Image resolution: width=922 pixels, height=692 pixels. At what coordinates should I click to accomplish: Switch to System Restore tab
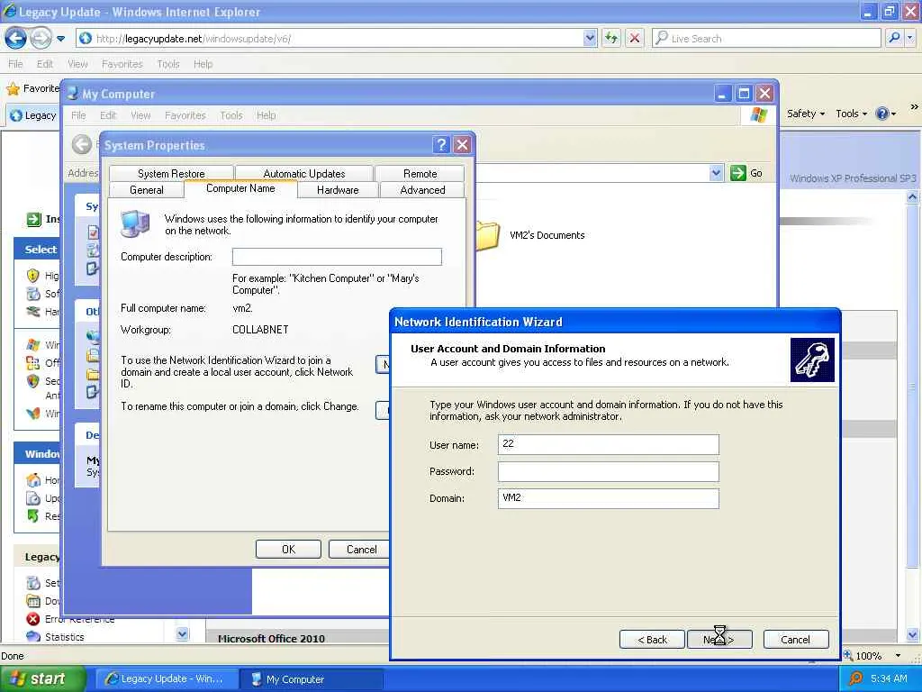click(x=171, y=173)
